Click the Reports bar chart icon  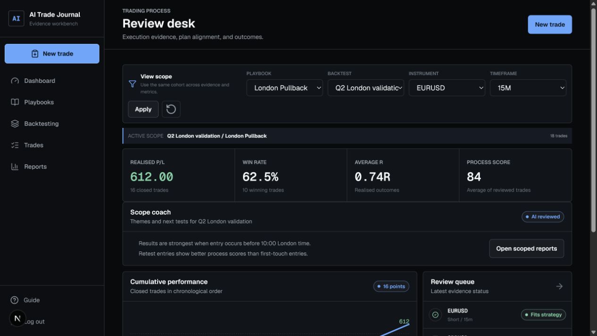coord(15,167)
